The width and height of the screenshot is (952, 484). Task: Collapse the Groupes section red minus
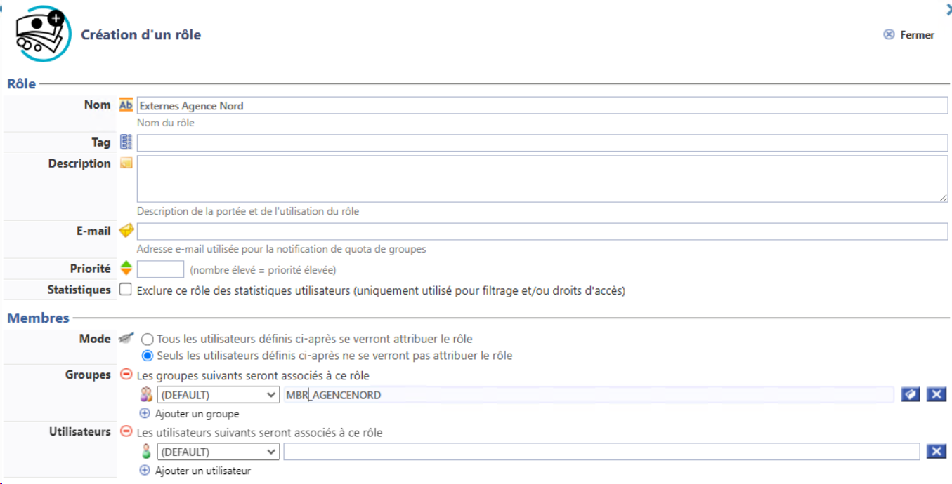pyautogui.click(x=126, y=375)
